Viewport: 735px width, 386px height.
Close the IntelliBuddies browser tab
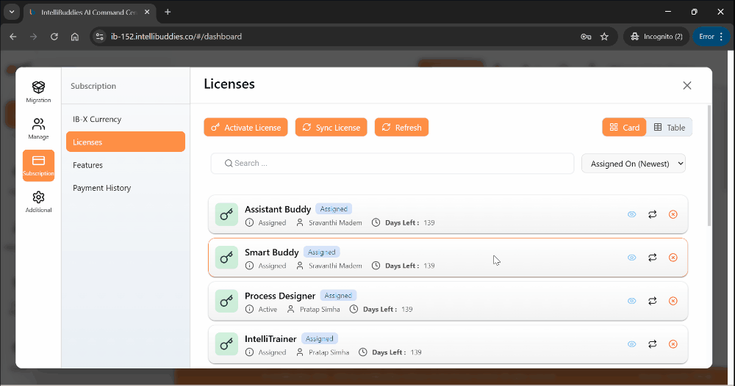147,12
